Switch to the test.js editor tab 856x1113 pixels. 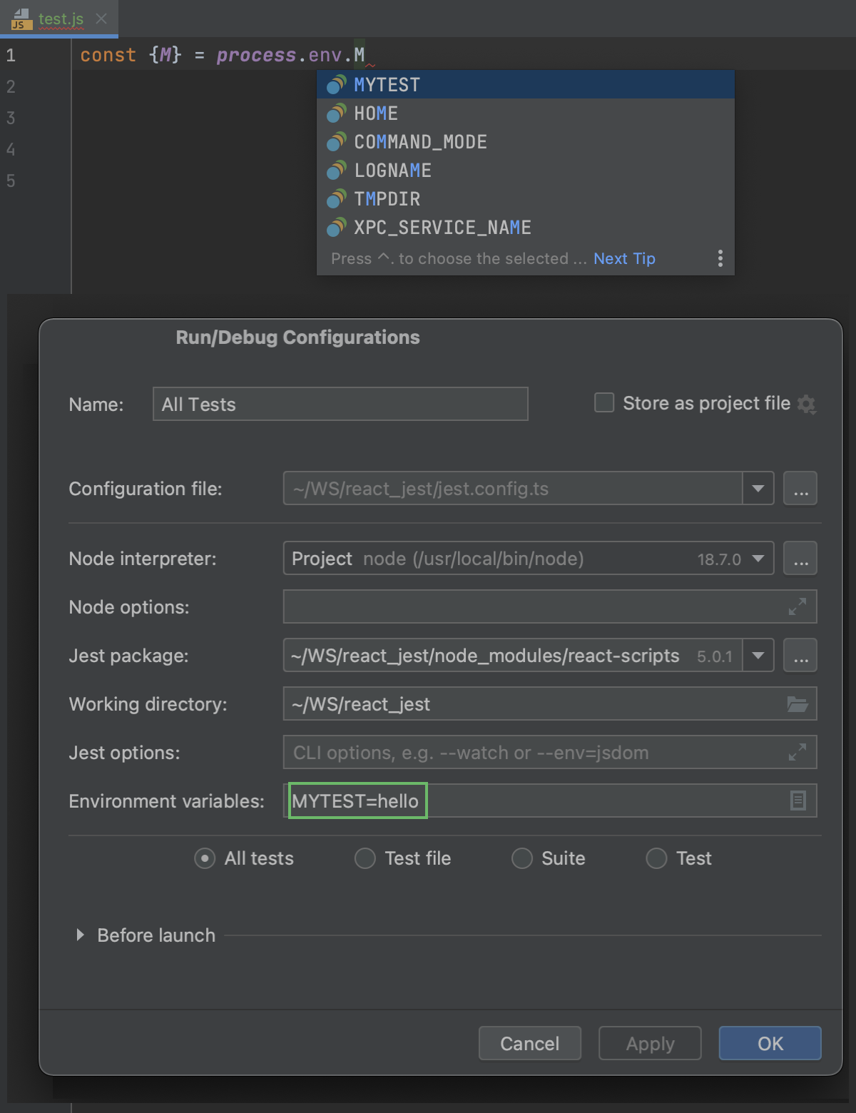click(x=61, y=19)
